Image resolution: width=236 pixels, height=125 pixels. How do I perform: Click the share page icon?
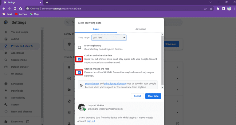[x=205, y=9]
